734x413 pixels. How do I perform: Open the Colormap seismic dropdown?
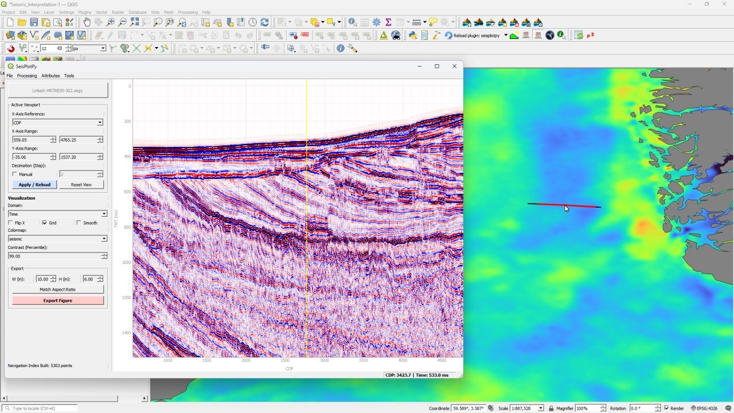coord(57,239)
